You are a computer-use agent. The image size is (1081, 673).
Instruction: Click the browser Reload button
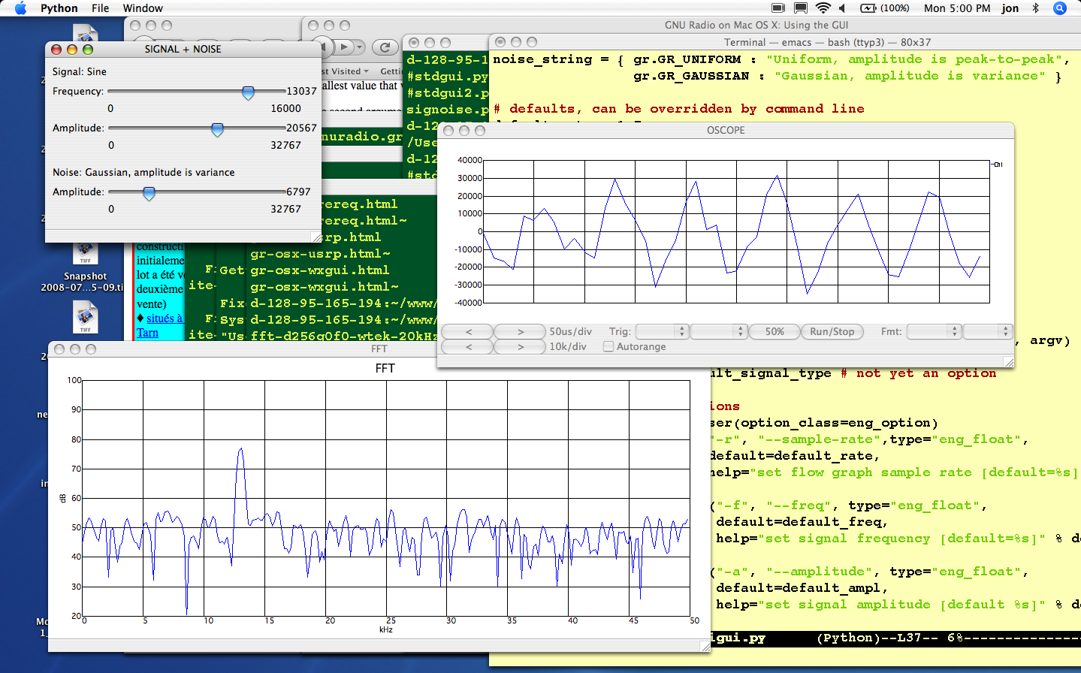pos(385,47)
